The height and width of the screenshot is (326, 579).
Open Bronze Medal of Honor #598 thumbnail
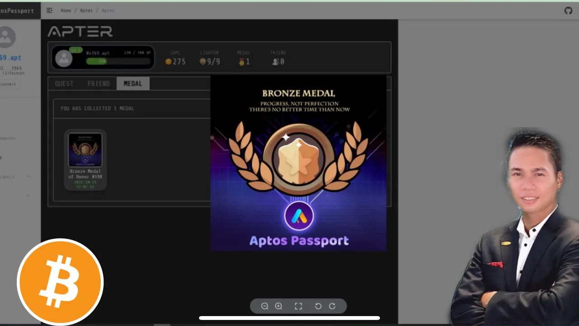pyautogui.click(x=85, y=150)
